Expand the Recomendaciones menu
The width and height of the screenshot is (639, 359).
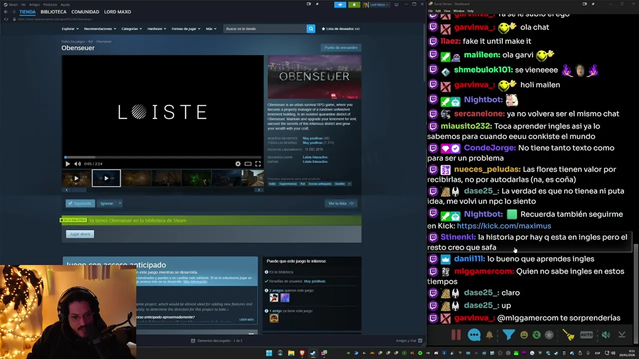(x=99, y=29)
